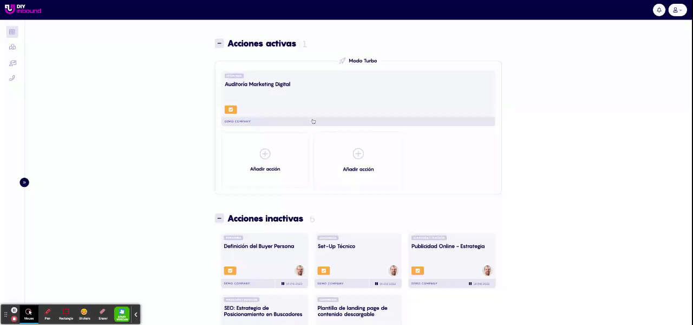Select the dashboard grid icon in sidebar
The width and height of the screenshot is (693, 325).
[x=12, y=32]
